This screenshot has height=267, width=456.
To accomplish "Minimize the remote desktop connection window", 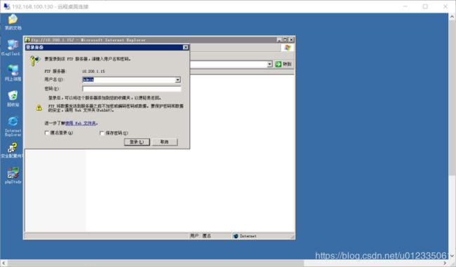I will [405, 6].
